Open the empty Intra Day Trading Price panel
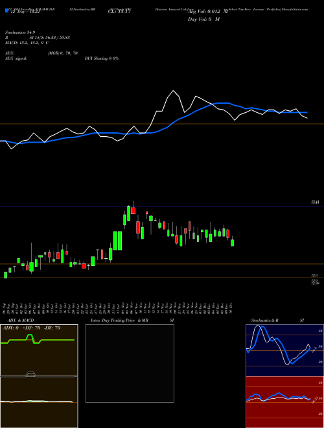Image resolution: width=324 pixels, height=428 pixels. (130, 363)
